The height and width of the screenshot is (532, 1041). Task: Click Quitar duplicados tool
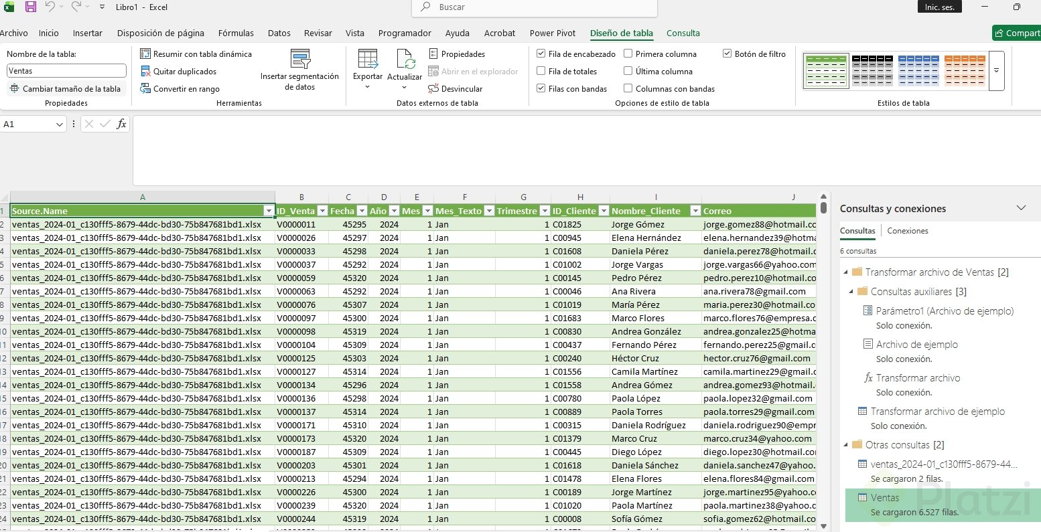click(179, 72)
